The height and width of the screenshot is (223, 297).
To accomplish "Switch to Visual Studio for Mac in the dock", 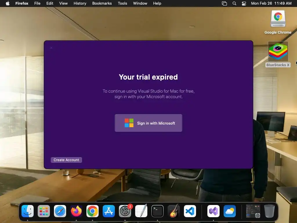I will click(x=213, y=211).
